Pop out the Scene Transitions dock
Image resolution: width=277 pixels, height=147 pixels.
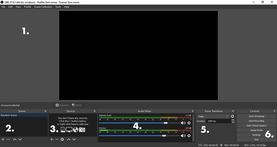[233, 111]
